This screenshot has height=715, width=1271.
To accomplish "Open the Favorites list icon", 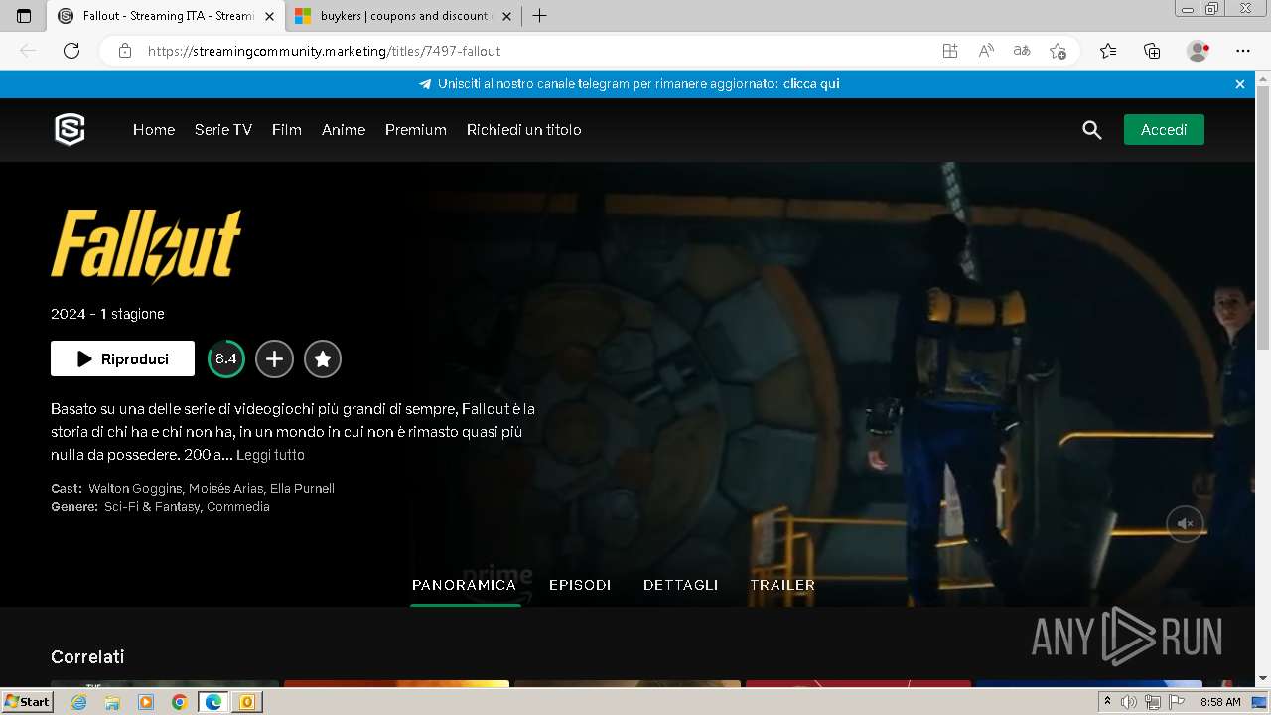I will pyautogui.click(x=1108, y=51).
